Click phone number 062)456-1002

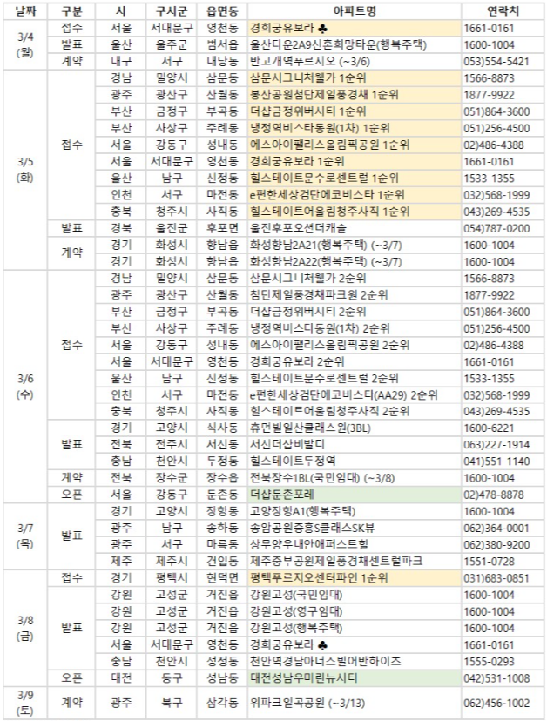496,703
